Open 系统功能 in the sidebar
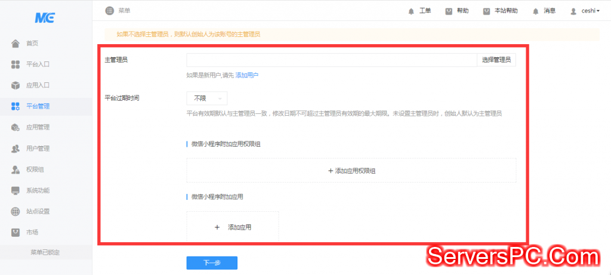 click(x=46, y=191)
